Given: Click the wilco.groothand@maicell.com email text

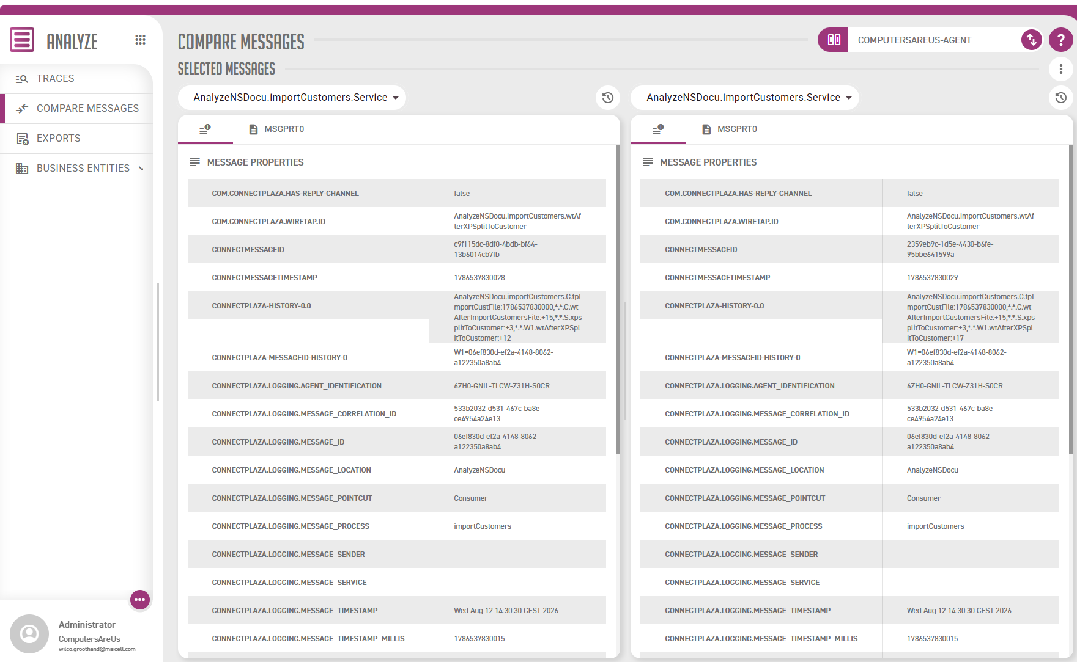Looking at the screenshot, I should click(97, 649).
